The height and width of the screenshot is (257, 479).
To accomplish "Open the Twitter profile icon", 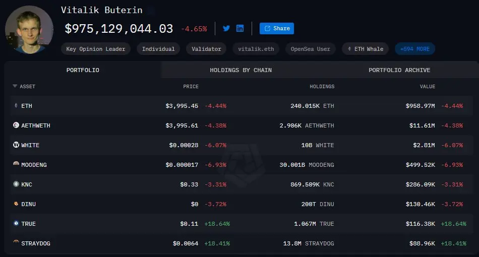I will point(226,28).
